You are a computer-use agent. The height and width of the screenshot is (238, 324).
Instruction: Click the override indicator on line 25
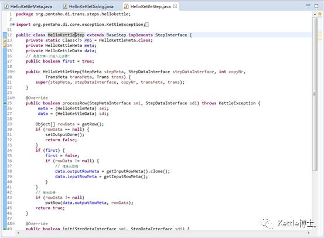[x=5, y=103]
